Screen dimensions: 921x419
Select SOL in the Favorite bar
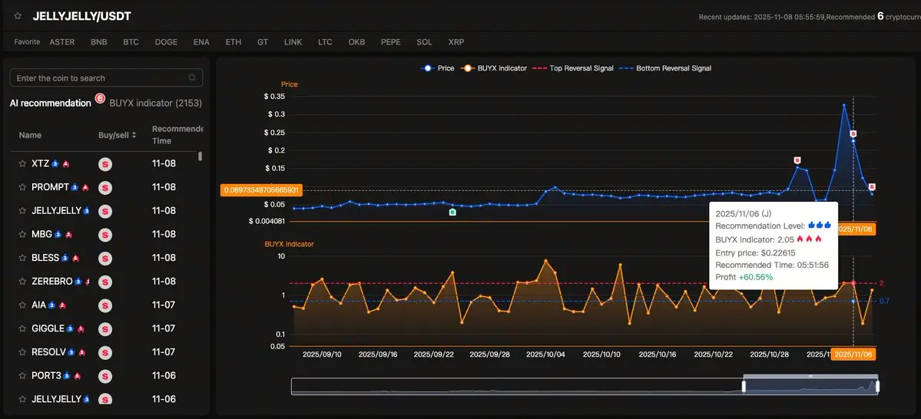[424, 42]
